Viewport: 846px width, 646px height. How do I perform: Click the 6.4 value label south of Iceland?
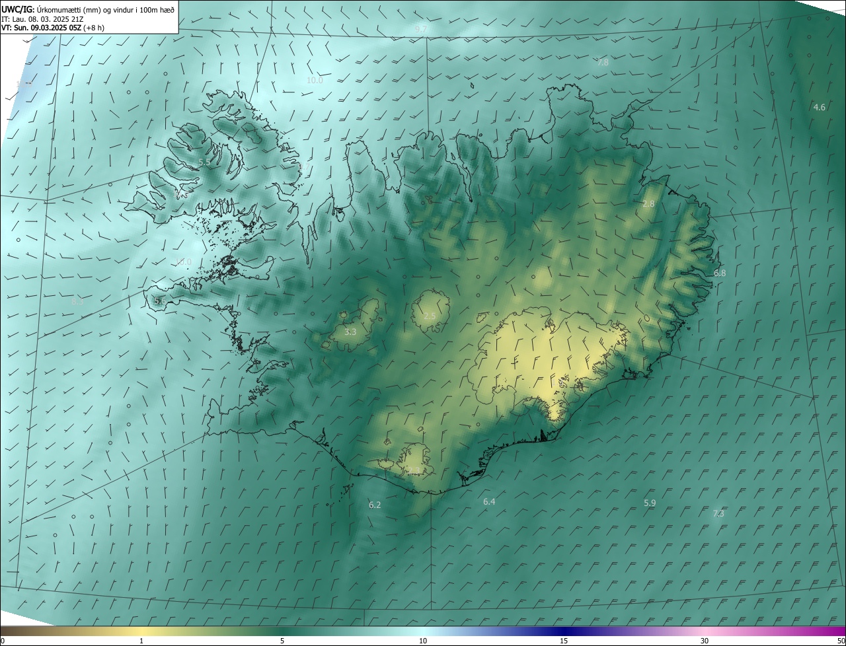pyautogui.click(x=489, y=502)
